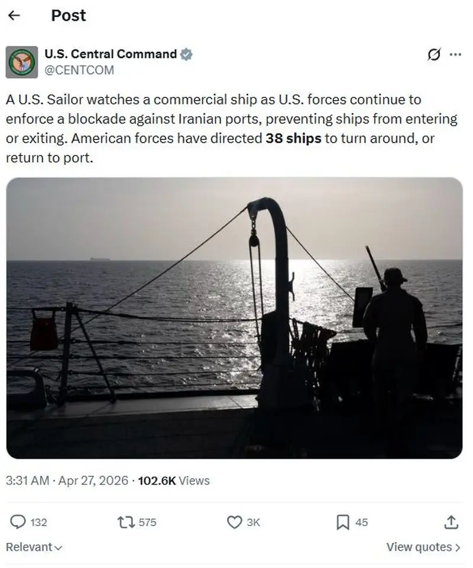Viewport: 473px width, 568px height.
Task: View the 102.6K Views analytics
Action: click(174, 481)
